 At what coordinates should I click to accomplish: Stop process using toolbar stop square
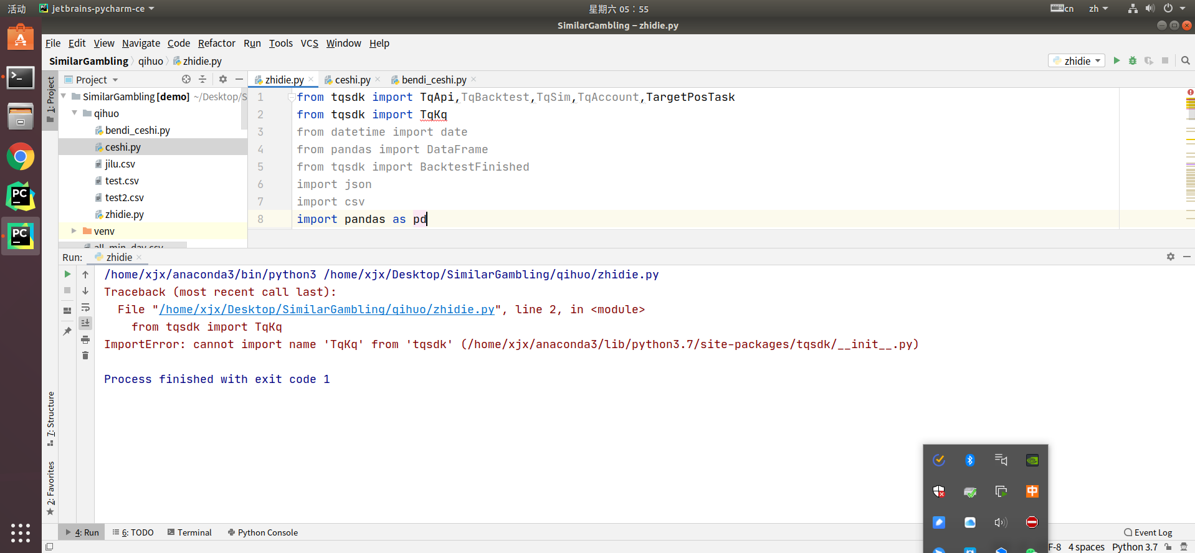coord(1165,60)
